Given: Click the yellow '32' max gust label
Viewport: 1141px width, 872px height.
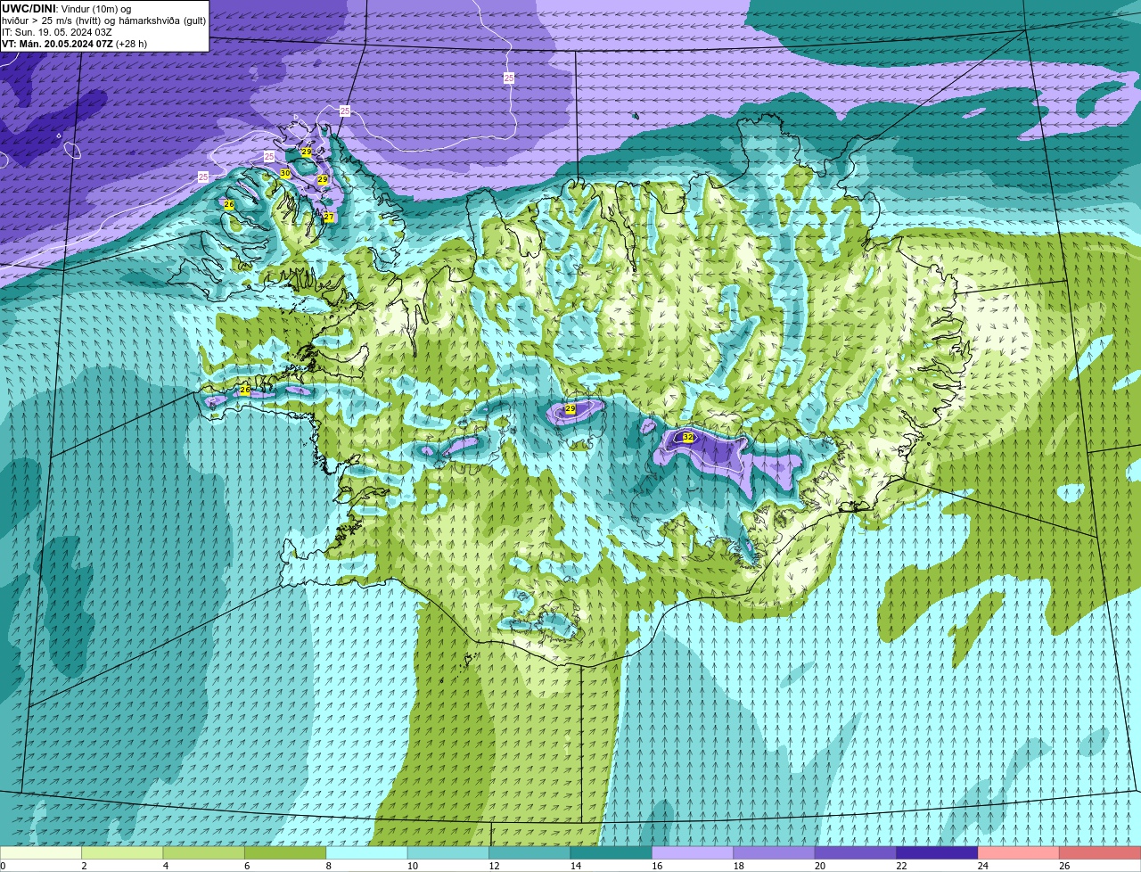Looking at the screenshot, I should [688, 437].
